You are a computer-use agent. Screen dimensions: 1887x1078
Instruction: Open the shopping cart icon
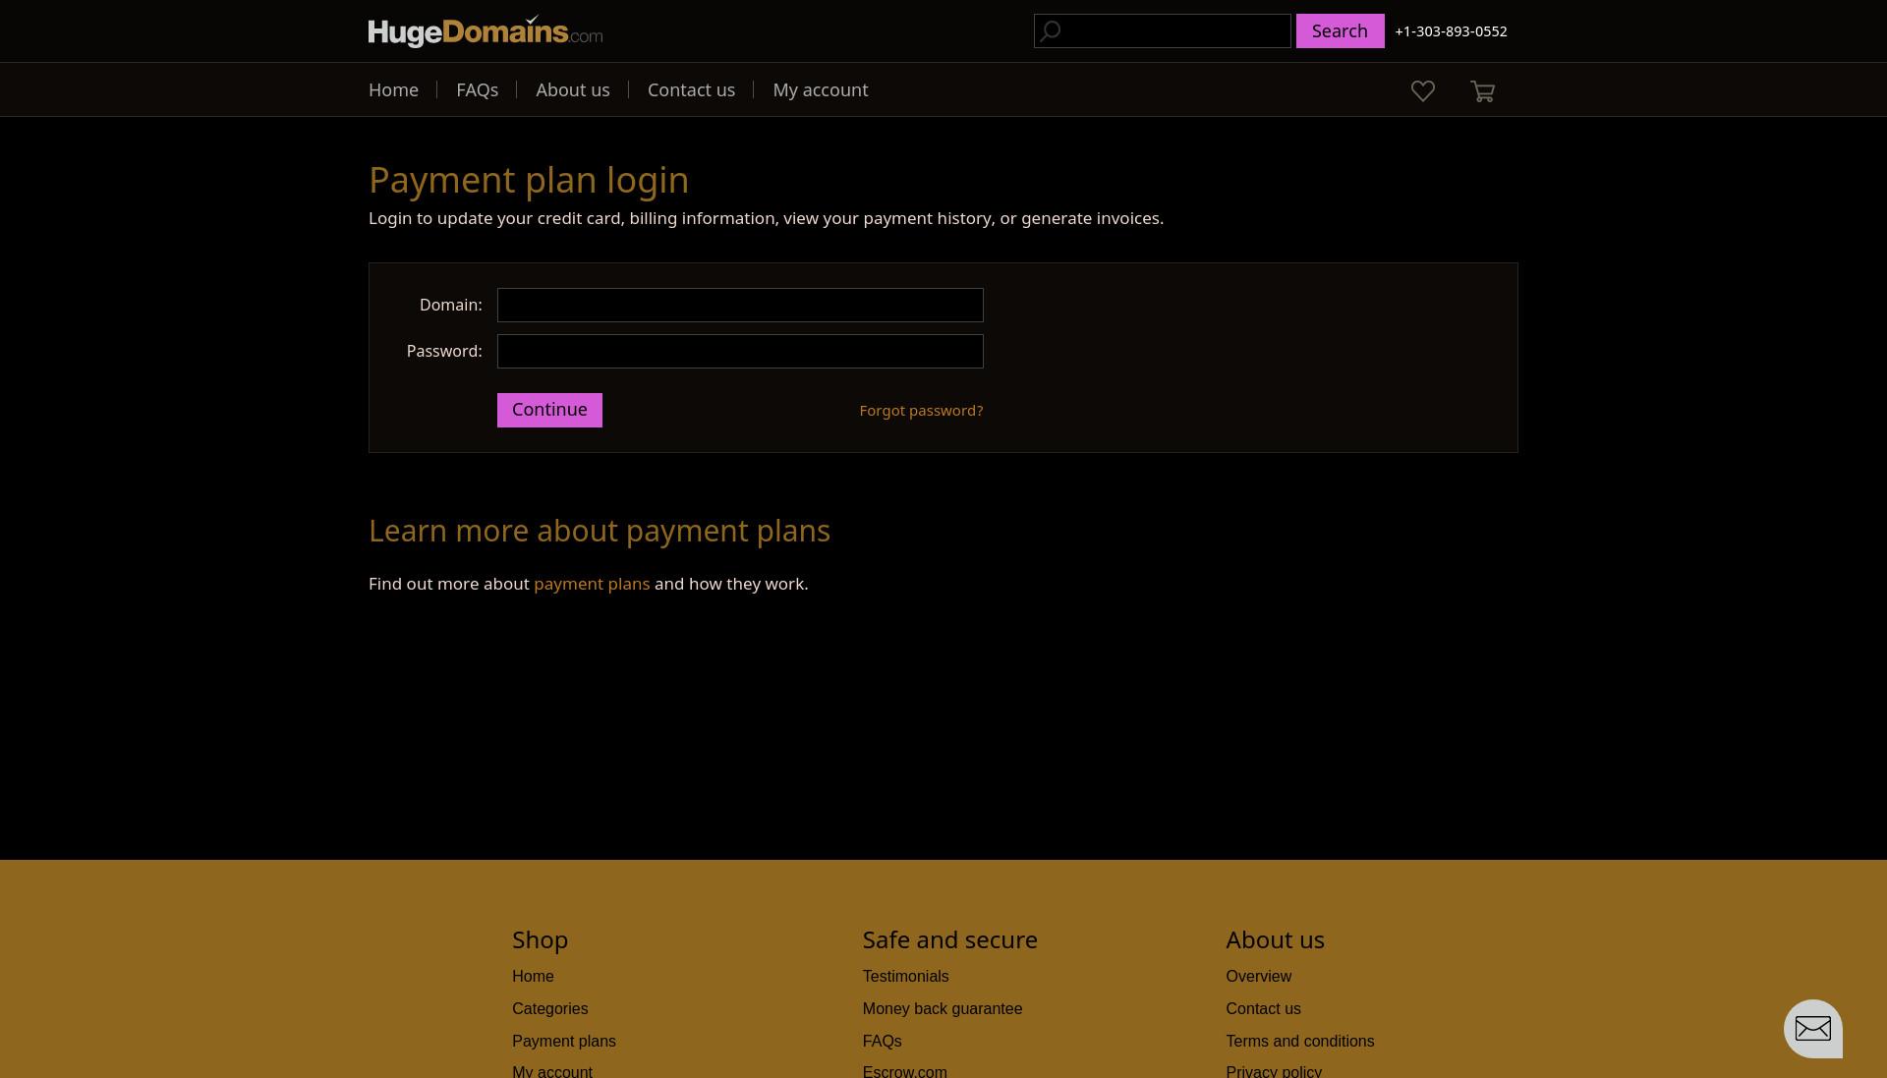point(1483,91)
